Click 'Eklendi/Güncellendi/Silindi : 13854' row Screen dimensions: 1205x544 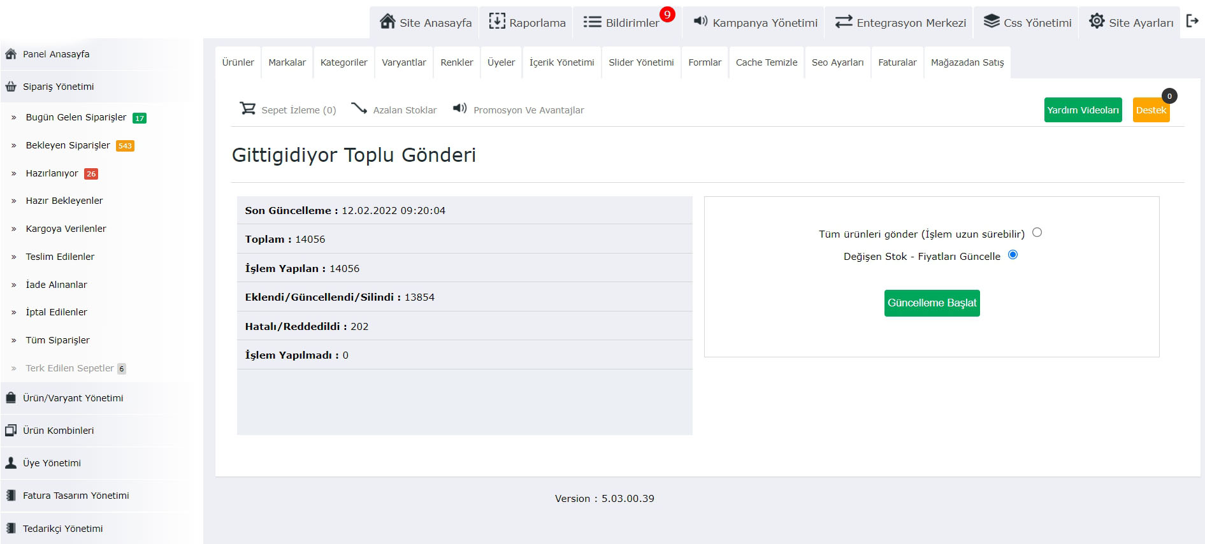coord(465,297)
